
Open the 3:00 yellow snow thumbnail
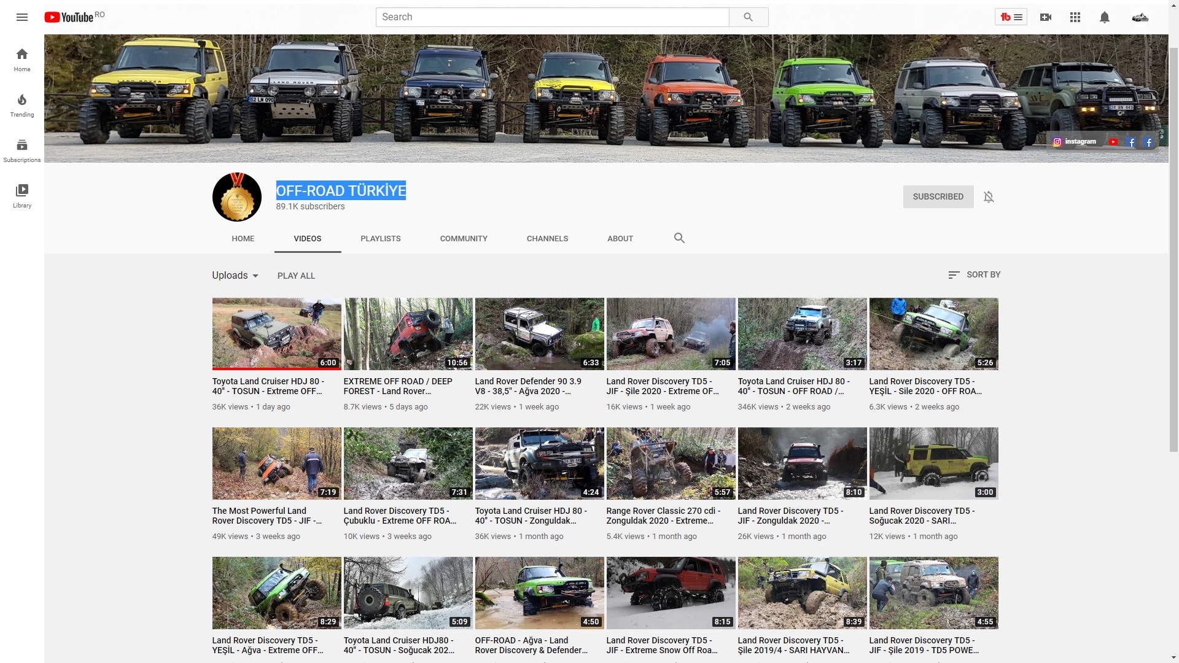click(x=934, y=463)
